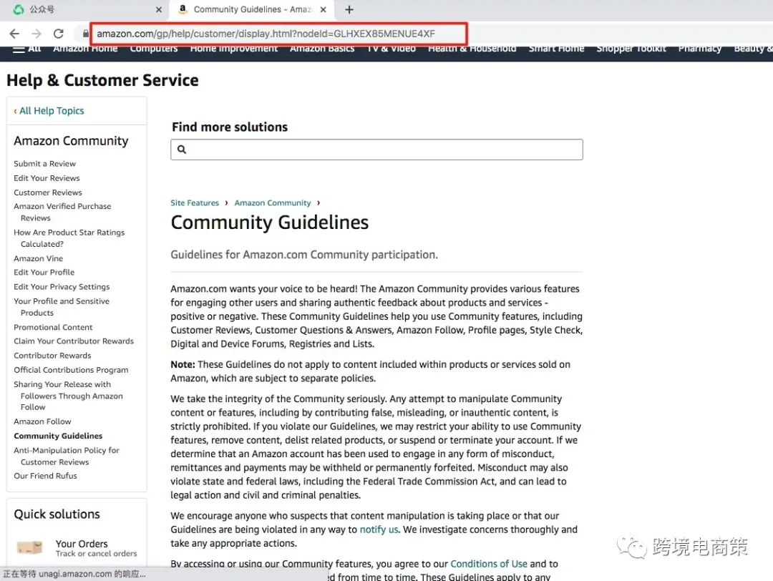Open Customer Reviews help topic
The height and width of the screenshot is (581, 773).
tap(48, 192)
